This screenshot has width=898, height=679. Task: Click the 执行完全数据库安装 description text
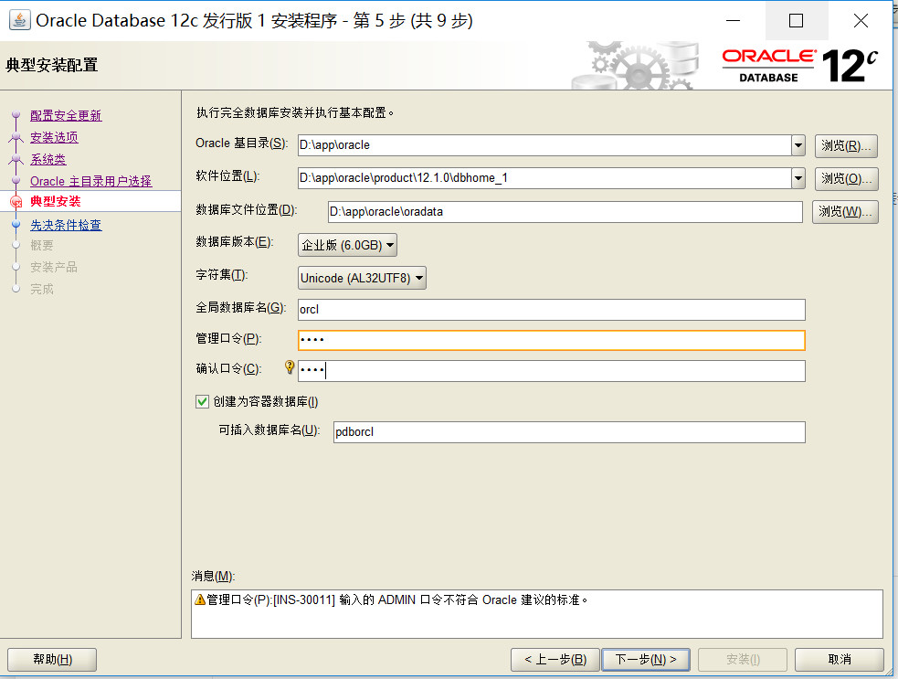pyautogui.click(x=295, y=113)
